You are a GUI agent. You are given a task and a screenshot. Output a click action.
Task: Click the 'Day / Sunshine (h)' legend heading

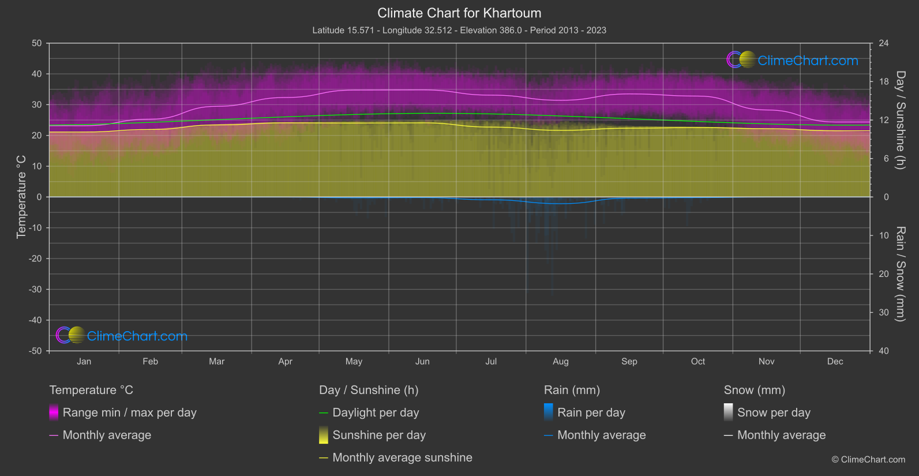pyautogui.click(x=369, y=390)
